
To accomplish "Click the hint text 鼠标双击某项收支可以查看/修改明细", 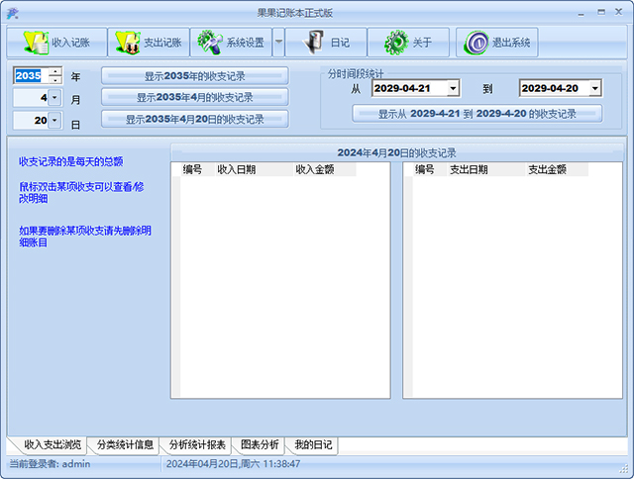I will [81, 193].
